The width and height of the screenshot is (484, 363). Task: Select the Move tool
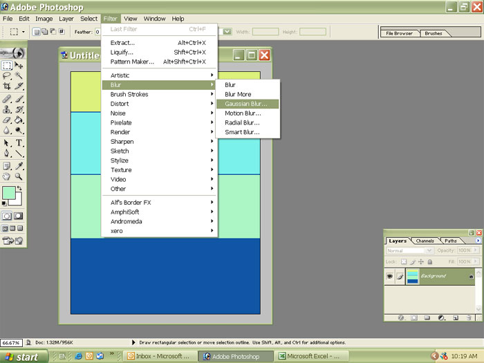pyautogui.click(x=19, y=66)
